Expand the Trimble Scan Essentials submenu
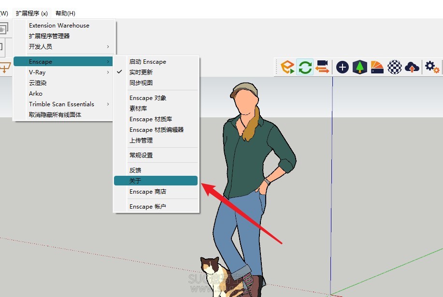This screenshot has width=443, height=297. pyautogui.click(x=64, y=104)
